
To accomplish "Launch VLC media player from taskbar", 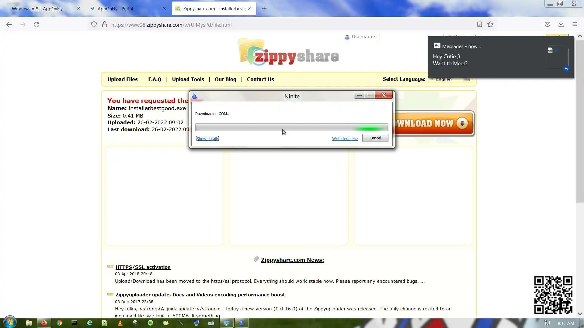I will pos(120,323).
